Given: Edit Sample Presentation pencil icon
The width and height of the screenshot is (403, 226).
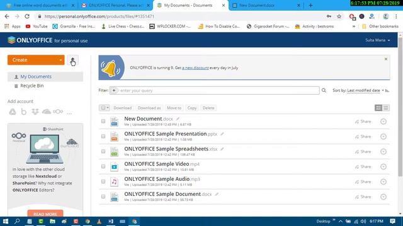Looking at the screenshot, I should [222, 134].
